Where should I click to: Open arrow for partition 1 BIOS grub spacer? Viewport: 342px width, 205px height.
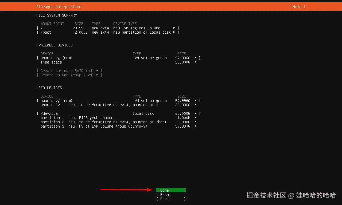(x=196, y=118)
